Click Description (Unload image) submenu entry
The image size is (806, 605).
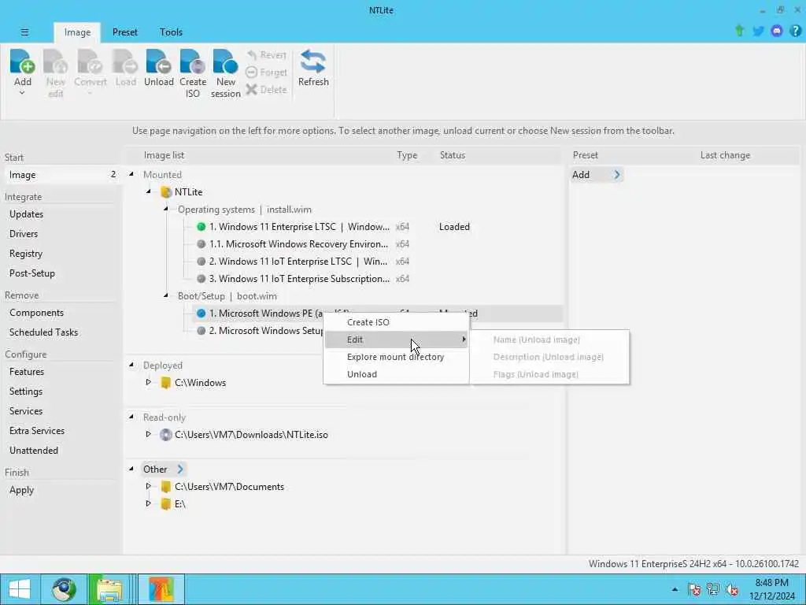click(x=550, y=357)
